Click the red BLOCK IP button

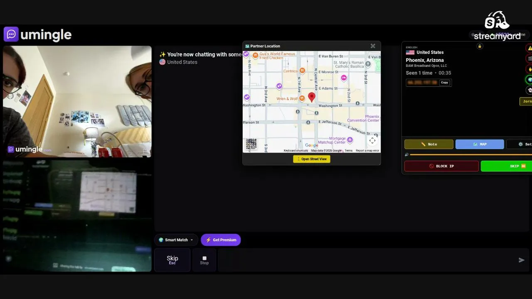tap(441, 166)
